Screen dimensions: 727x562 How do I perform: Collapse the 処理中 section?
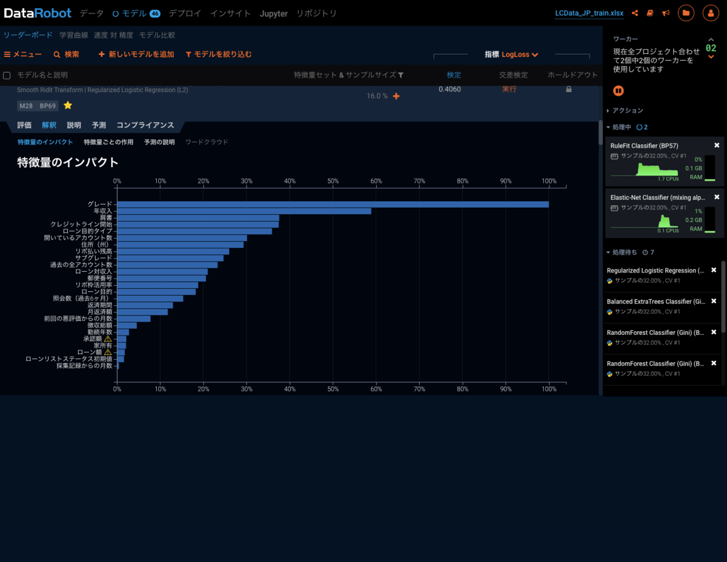point(619,127)
